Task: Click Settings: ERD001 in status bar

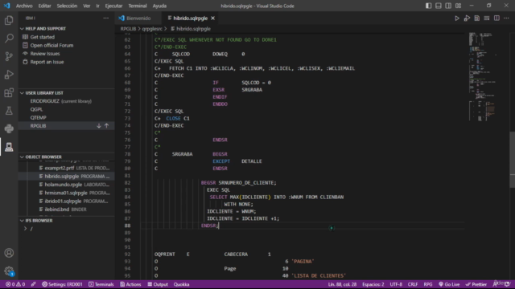Action: [62, 284]
